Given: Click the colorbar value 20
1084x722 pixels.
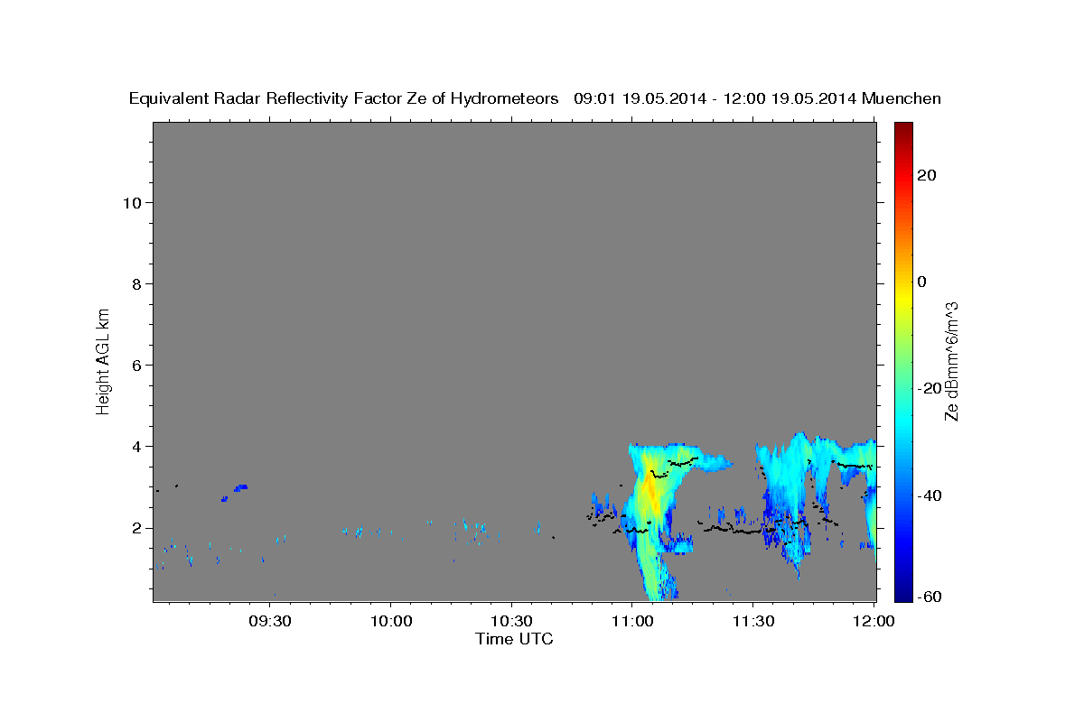Looking at the screenshot, I should tap(927, 175).
